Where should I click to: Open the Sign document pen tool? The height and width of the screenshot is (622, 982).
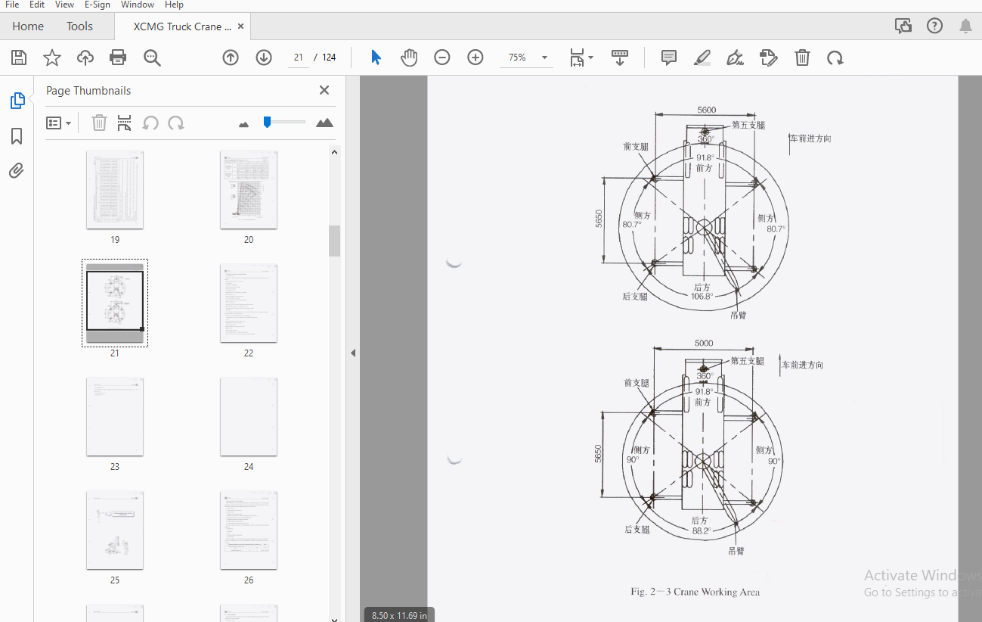[735, 58]
